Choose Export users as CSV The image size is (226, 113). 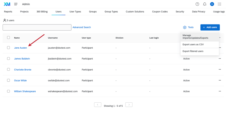click(x=193, y=44)
